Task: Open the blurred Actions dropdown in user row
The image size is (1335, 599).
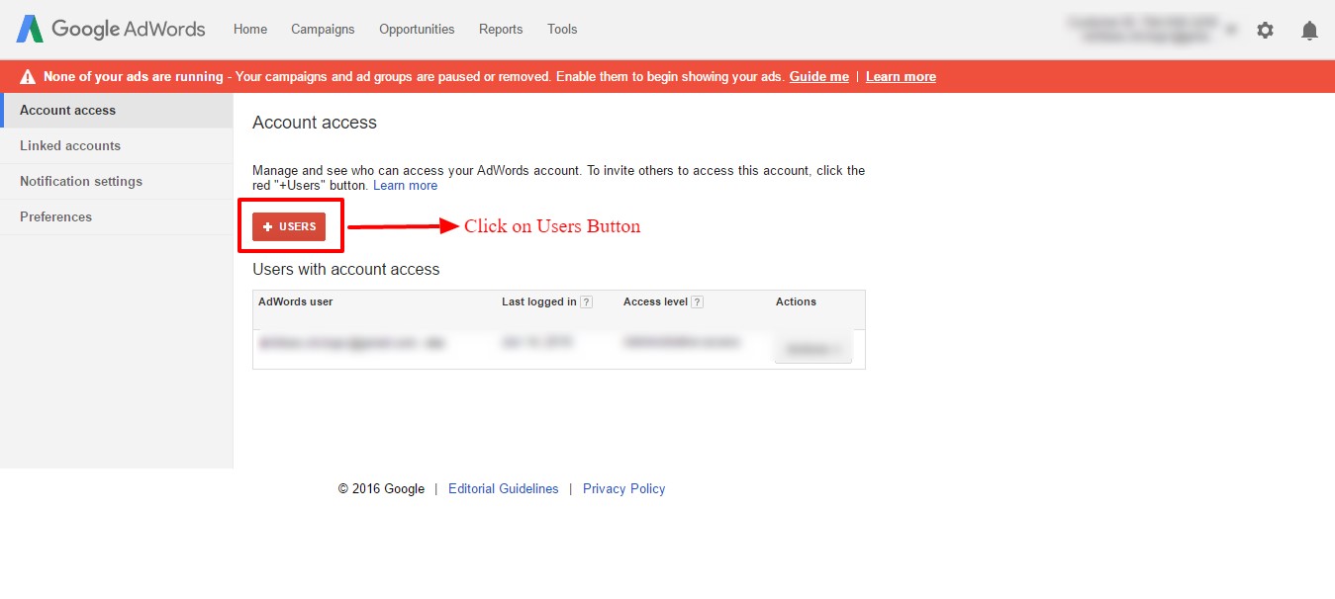Action: (812, 348)
